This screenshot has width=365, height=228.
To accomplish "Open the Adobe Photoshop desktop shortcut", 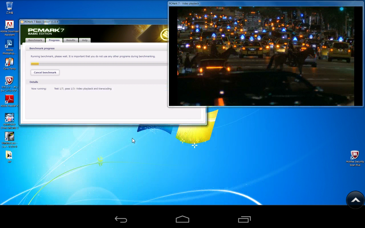I will point(9,47).
